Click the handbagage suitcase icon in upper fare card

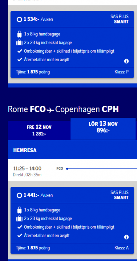[19, 34]
